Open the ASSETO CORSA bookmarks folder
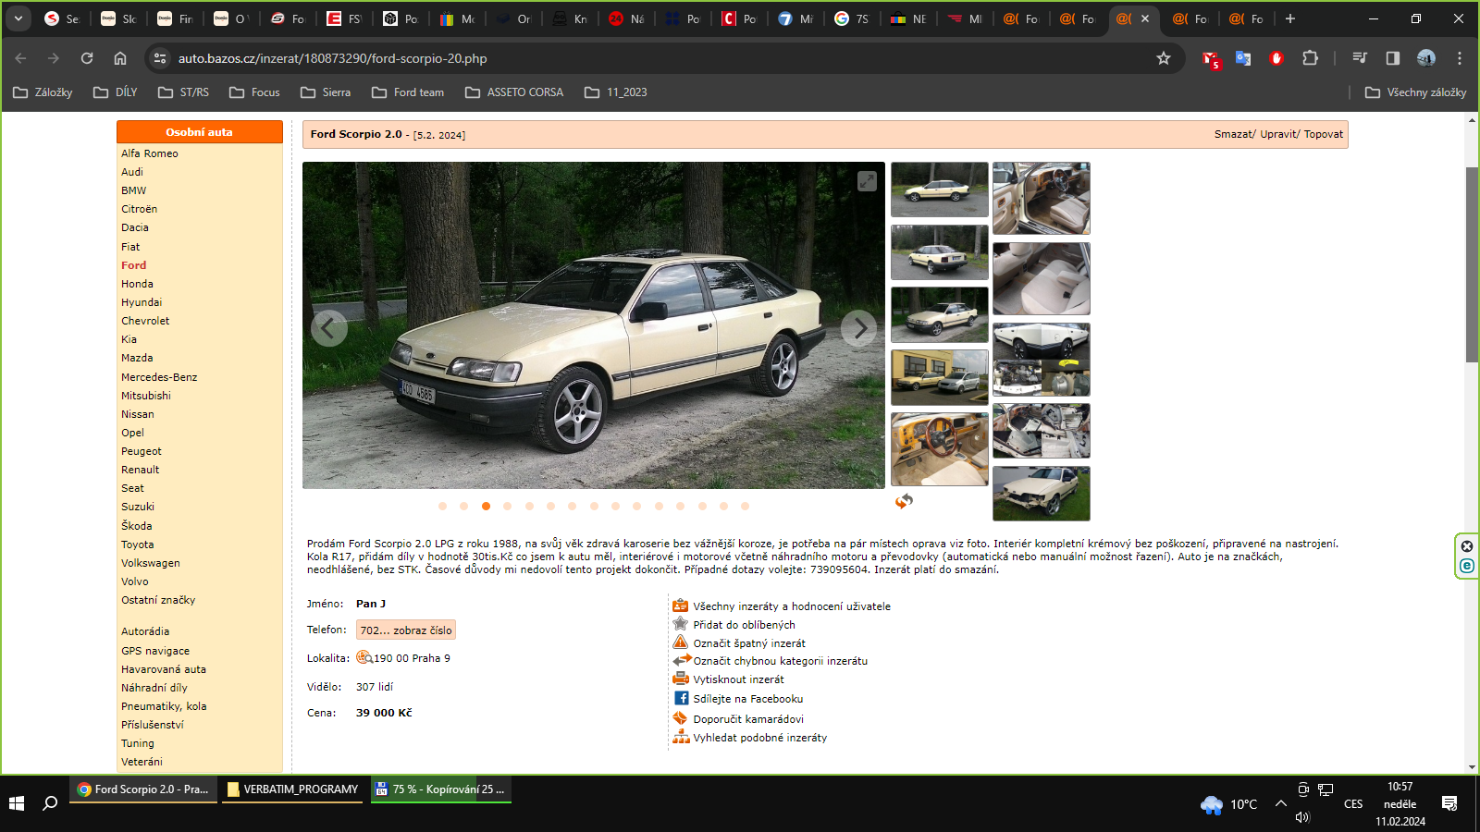The height and width of the screenshot is (832, 1480). [x=514, y=92]
